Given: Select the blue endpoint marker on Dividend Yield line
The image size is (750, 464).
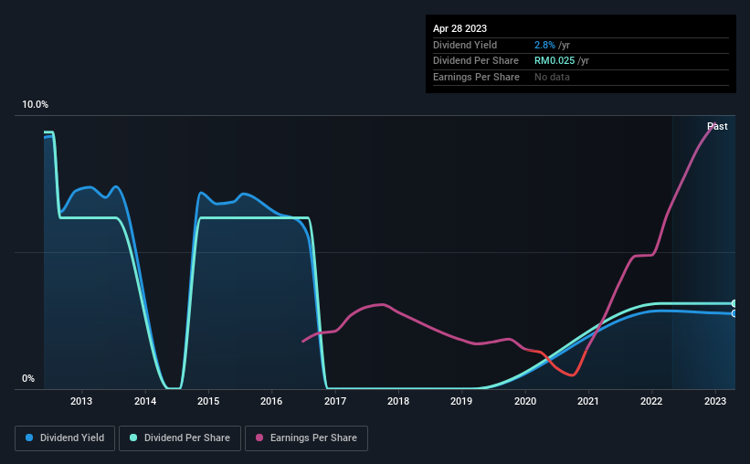Looking at the screenshot, I should pos(734,313).
